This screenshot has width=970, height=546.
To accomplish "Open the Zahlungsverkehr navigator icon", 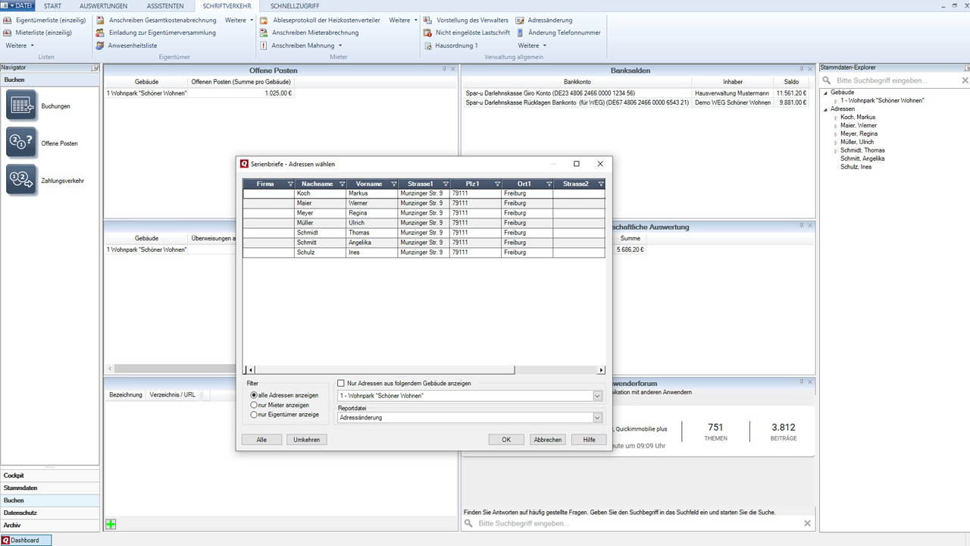I will tap(21, 179).
